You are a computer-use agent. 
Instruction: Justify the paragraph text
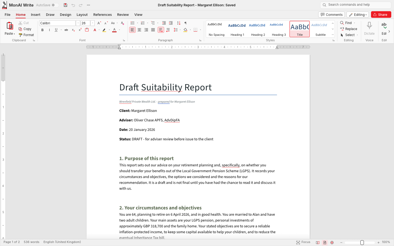pos(153,30)
